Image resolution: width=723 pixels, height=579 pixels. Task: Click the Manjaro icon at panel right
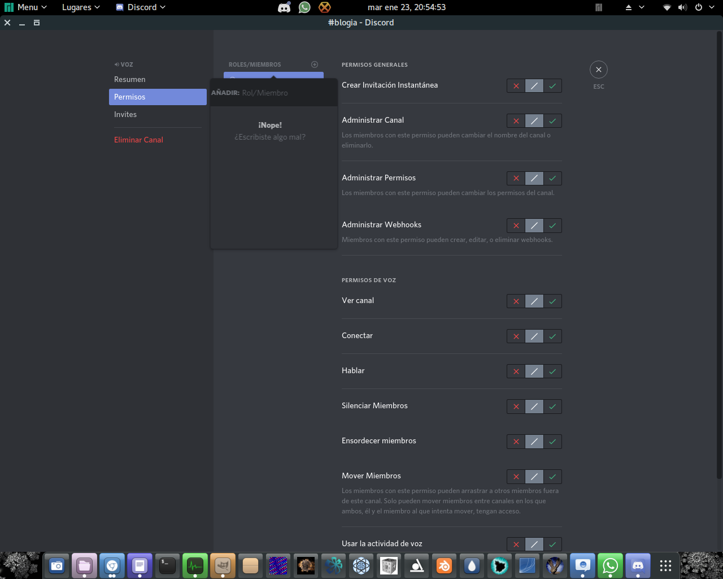click(x=599, y=7)
